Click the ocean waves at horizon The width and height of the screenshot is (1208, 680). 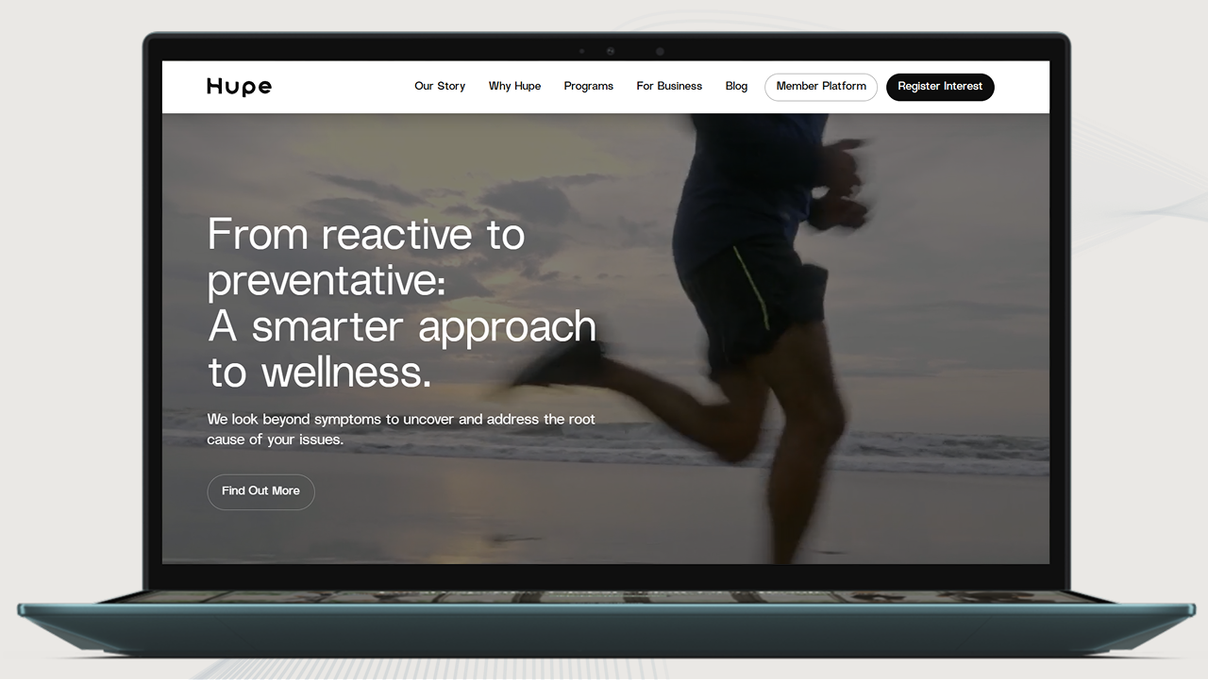click(944, 453)
